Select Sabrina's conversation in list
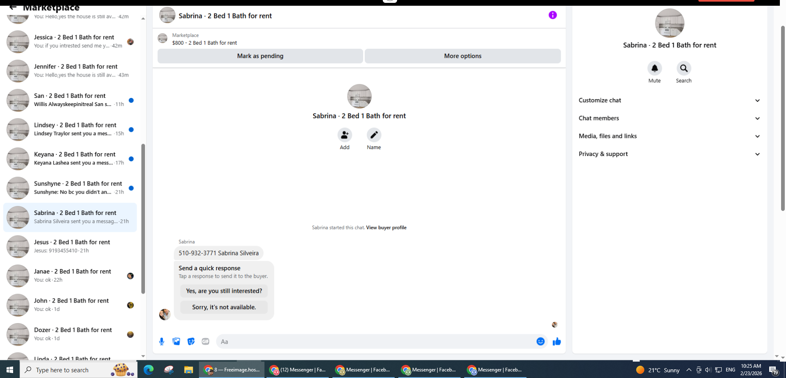786x378 pixels. point(70,217)
